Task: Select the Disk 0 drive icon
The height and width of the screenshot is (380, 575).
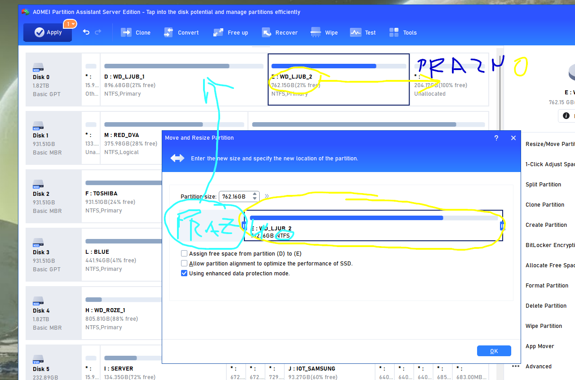Action: point(38,68)
